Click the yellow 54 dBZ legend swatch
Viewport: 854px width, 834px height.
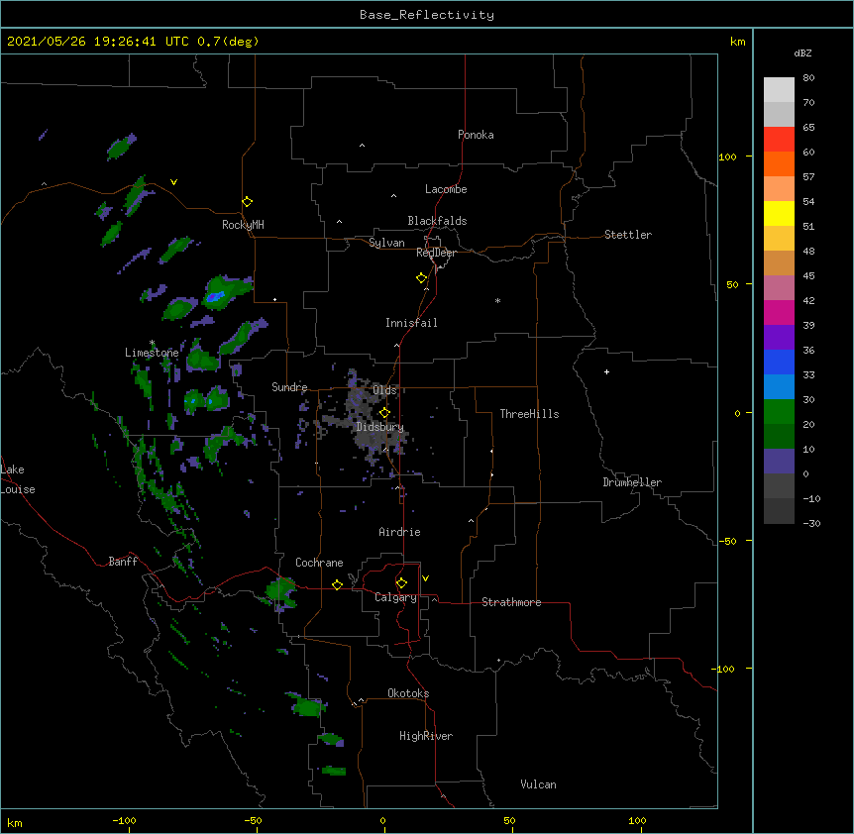[779, 213]
